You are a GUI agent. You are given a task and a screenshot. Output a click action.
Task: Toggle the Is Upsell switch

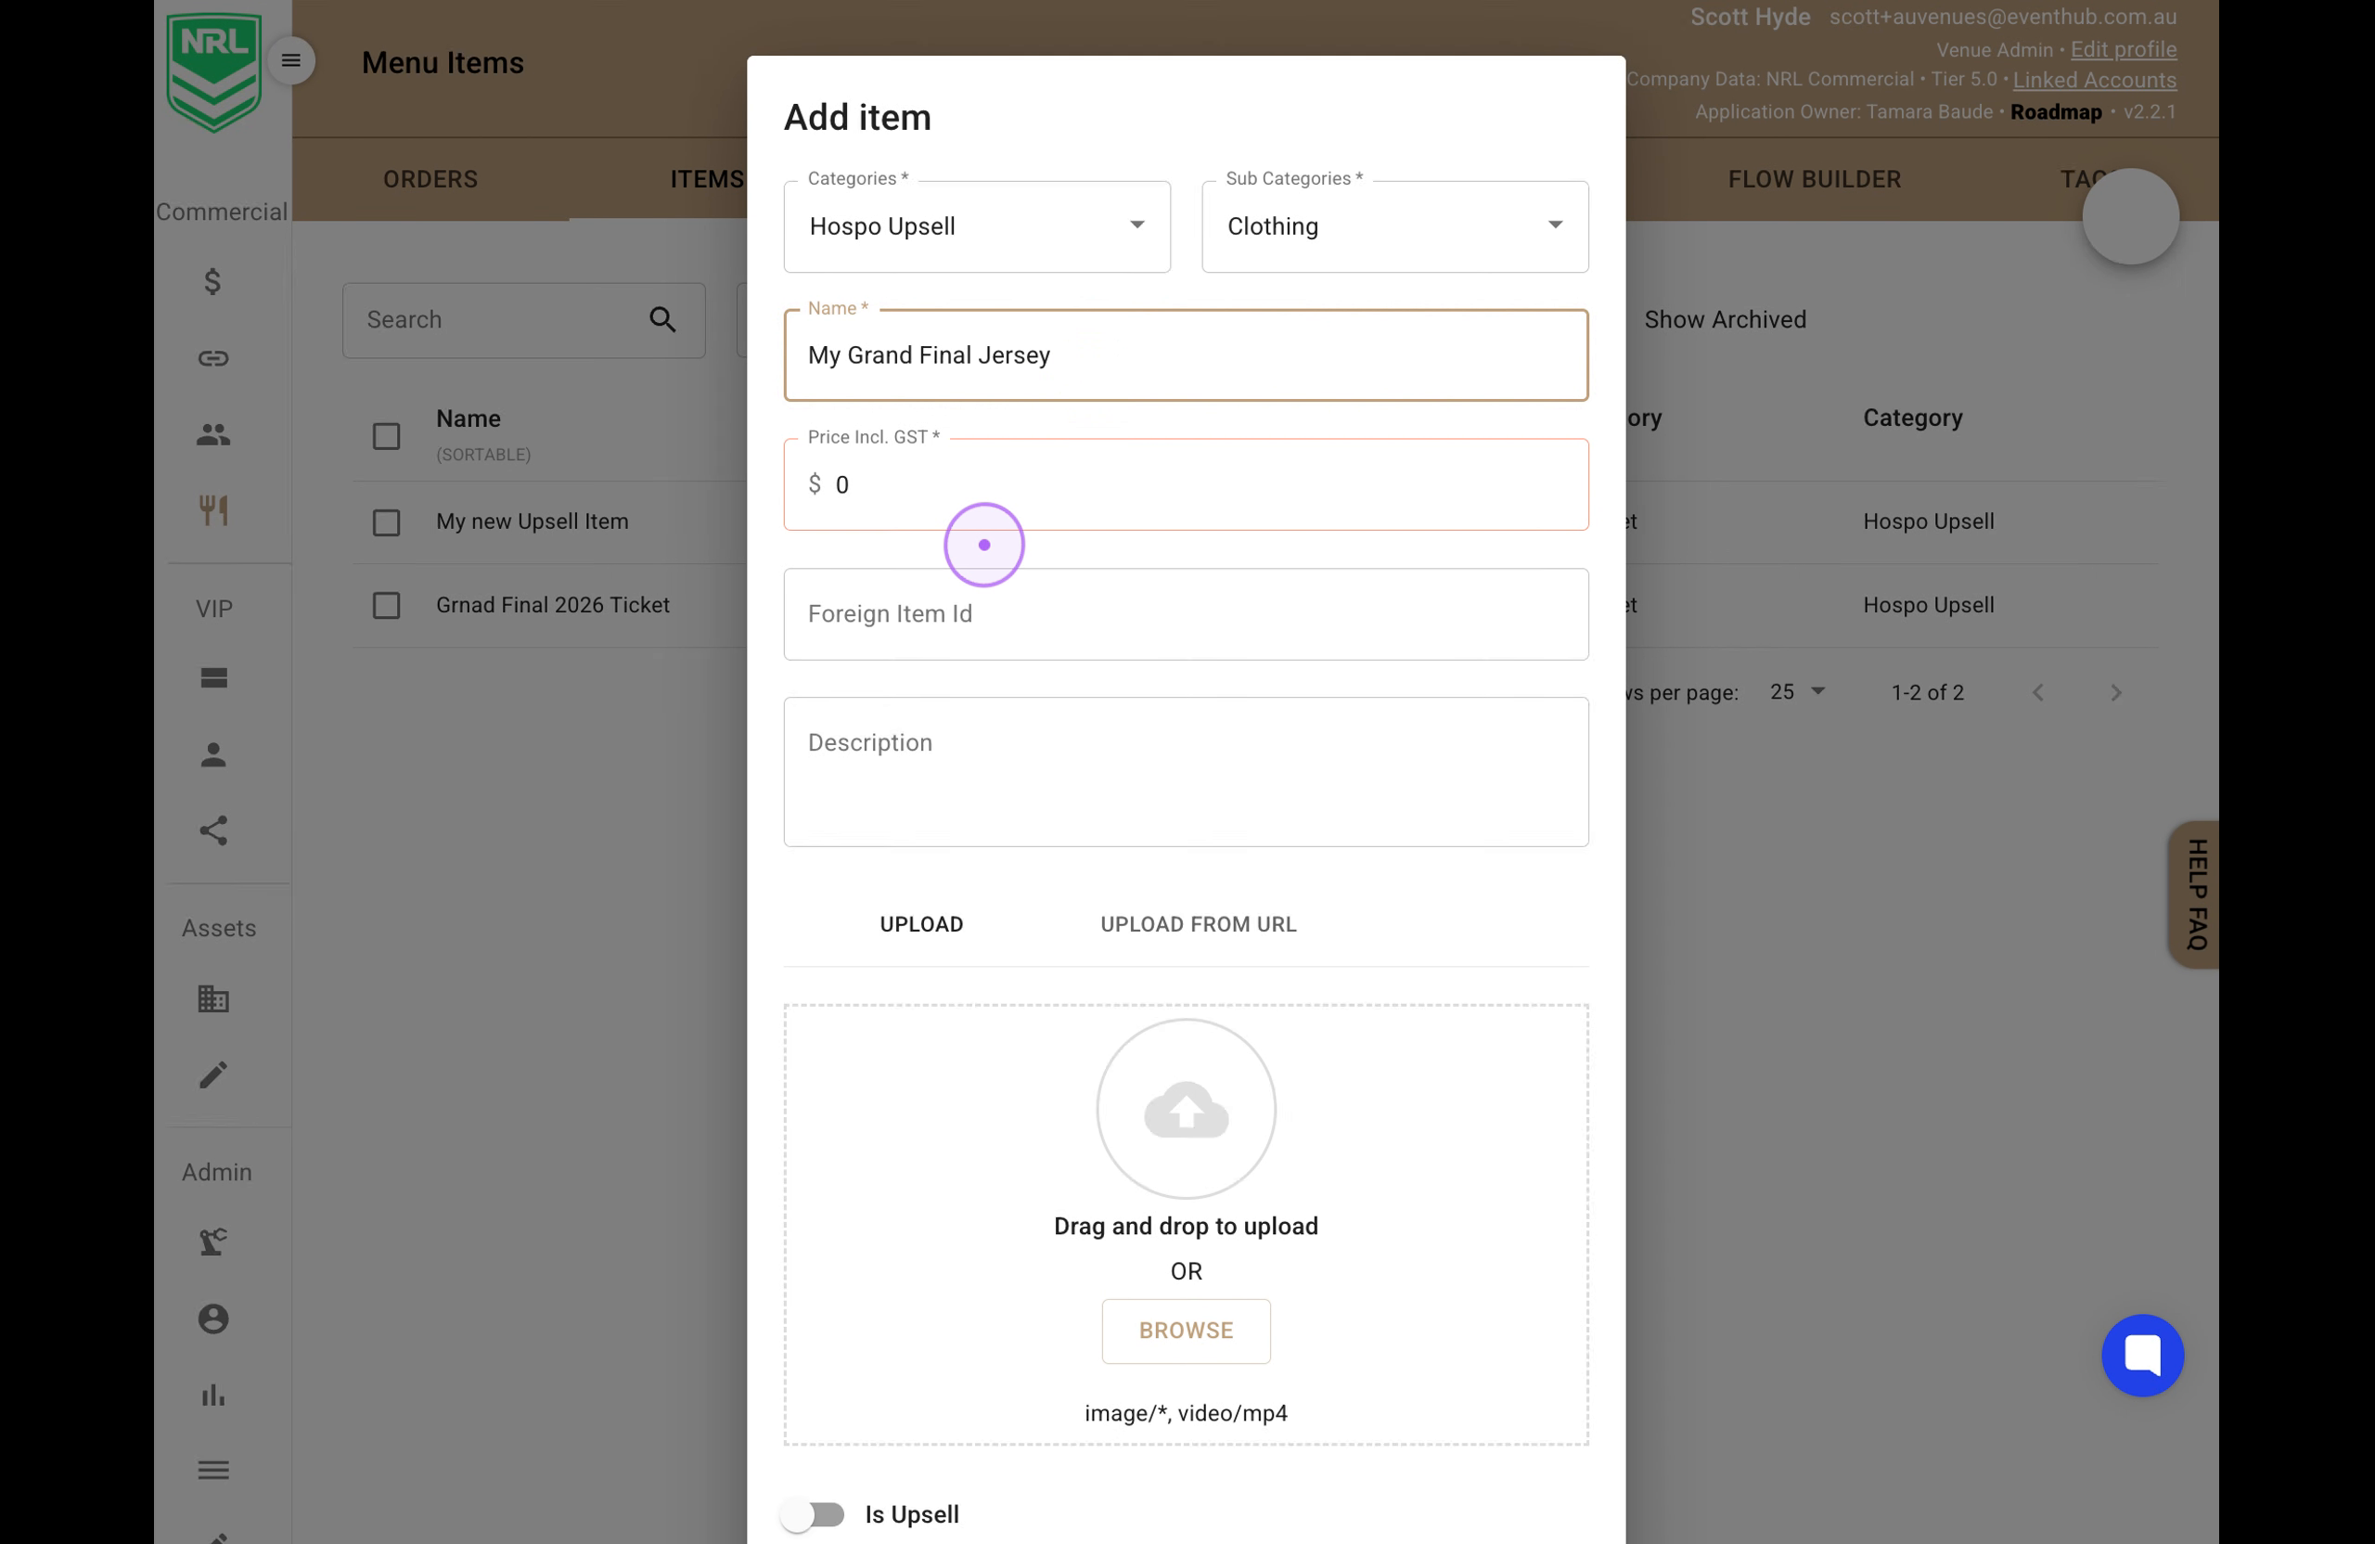814,1514
